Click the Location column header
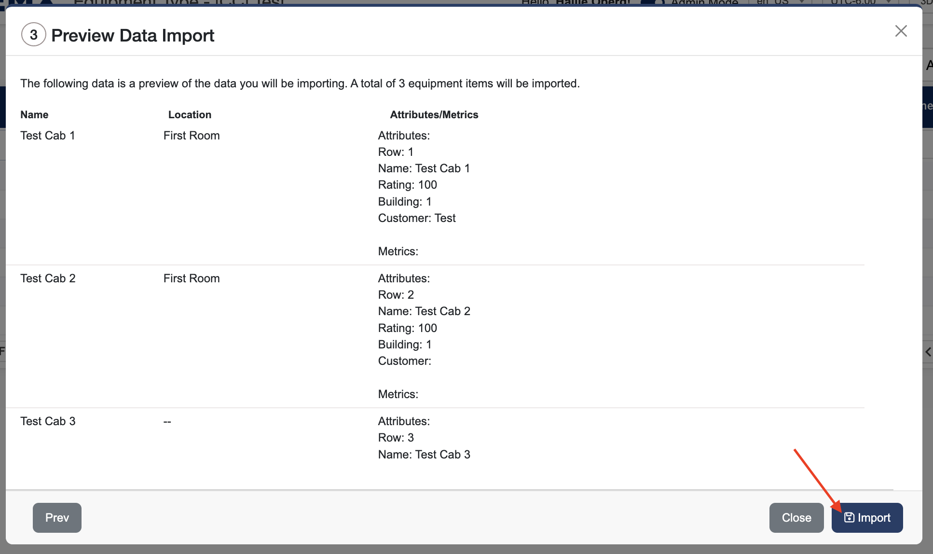 (190, 114)
